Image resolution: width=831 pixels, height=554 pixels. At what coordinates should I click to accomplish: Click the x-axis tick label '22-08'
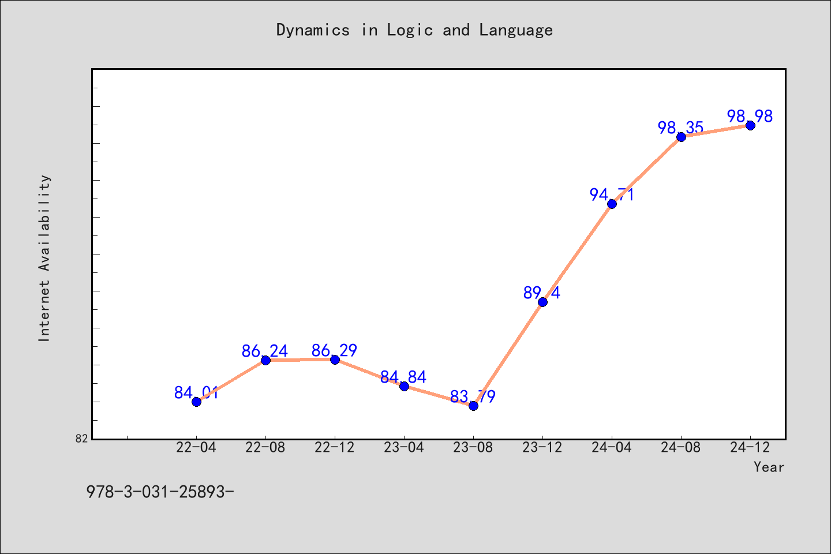click(x=265, y=447)
